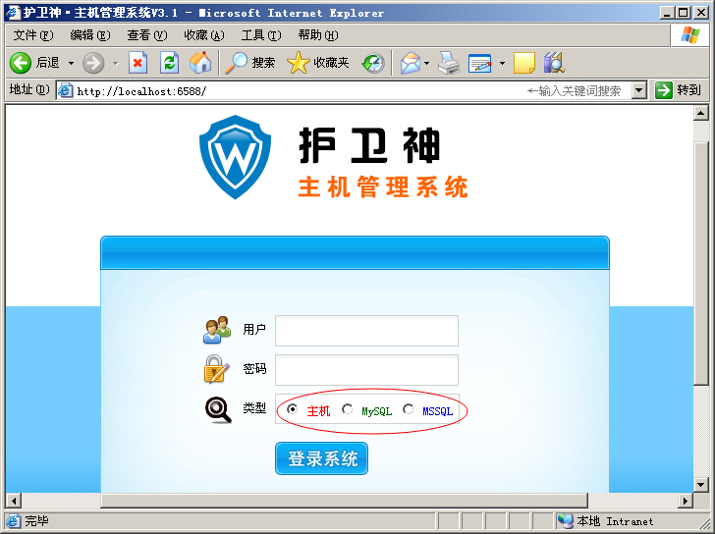This screenshot has height=534, width=715.
Task: Open the 收藏(A) menu
Action: [204, 35]
